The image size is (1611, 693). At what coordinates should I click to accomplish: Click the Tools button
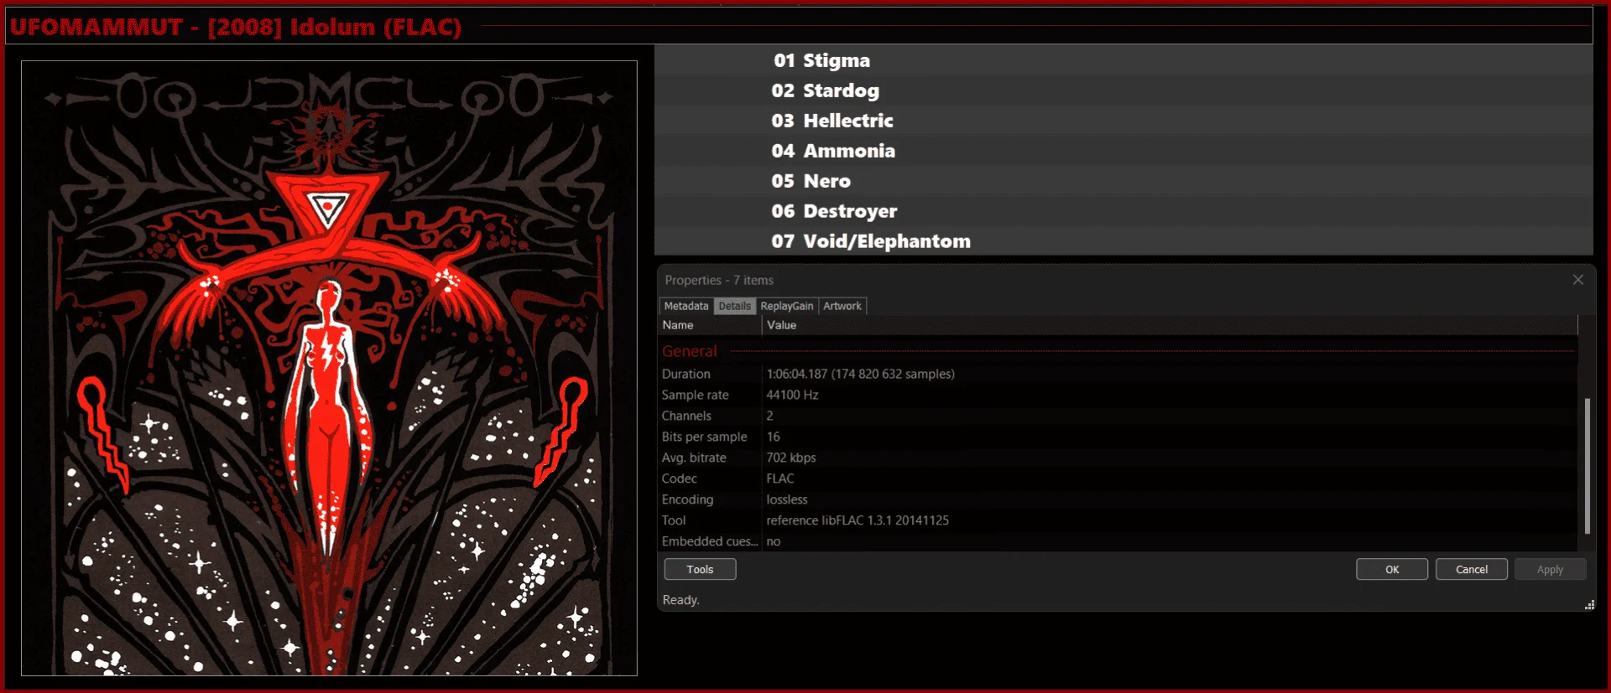pyautogui.click(x=700, y=569)
